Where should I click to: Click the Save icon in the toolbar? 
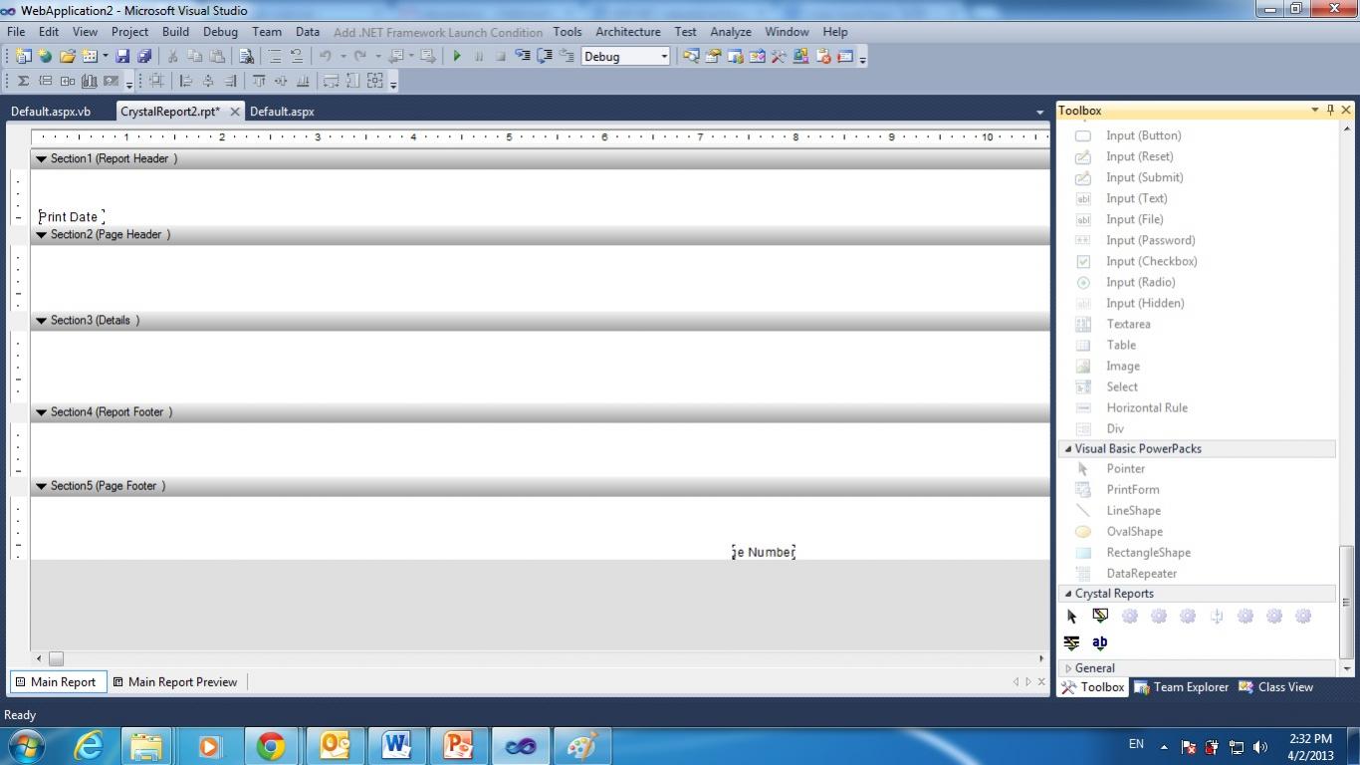[x=122, y=57]
